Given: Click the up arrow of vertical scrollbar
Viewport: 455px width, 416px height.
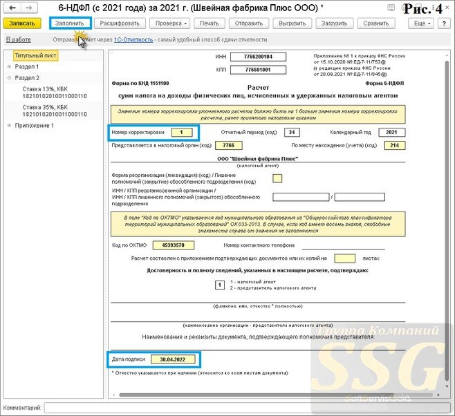Looking at the screenshot, I should [447, 55].
